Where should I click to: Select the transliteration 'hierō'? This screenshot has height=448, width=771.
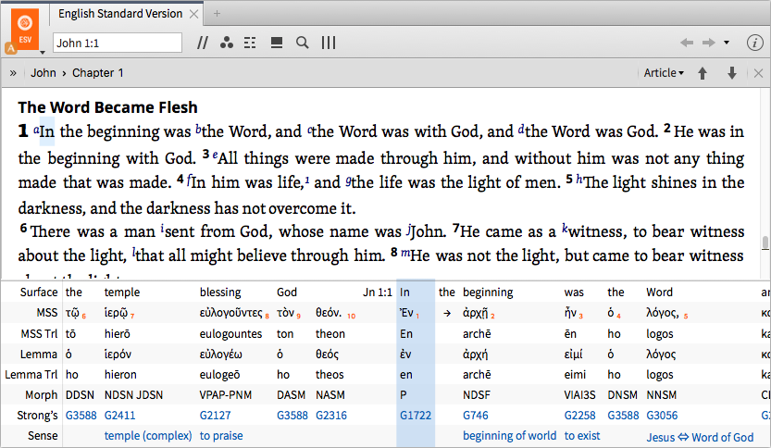click(x=117, y=333)
